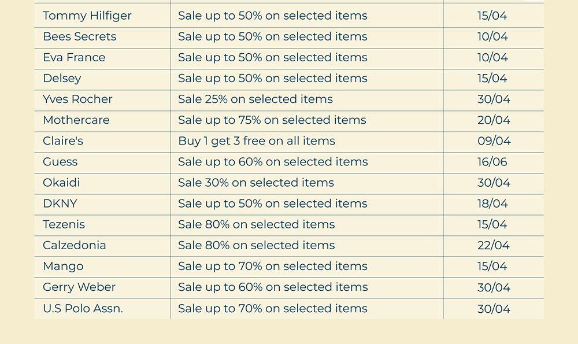Select the Bees Secrets brand cell

(79, 36)
